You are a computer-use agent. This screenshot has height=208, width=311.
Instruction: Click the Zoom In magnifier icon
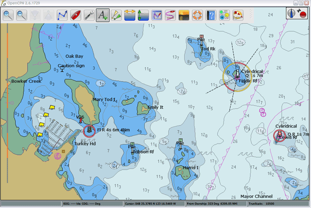pyautogui.click(x=8, y=15)
